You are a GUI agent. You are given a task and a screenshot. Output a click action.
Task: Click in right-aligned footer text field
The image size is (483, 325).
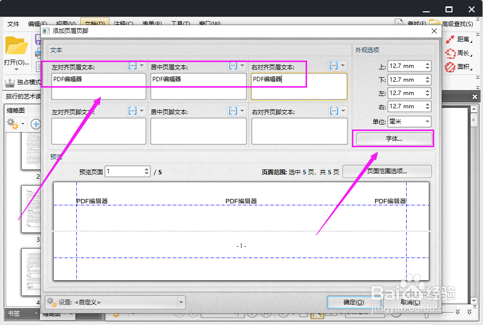click(300, 131)
